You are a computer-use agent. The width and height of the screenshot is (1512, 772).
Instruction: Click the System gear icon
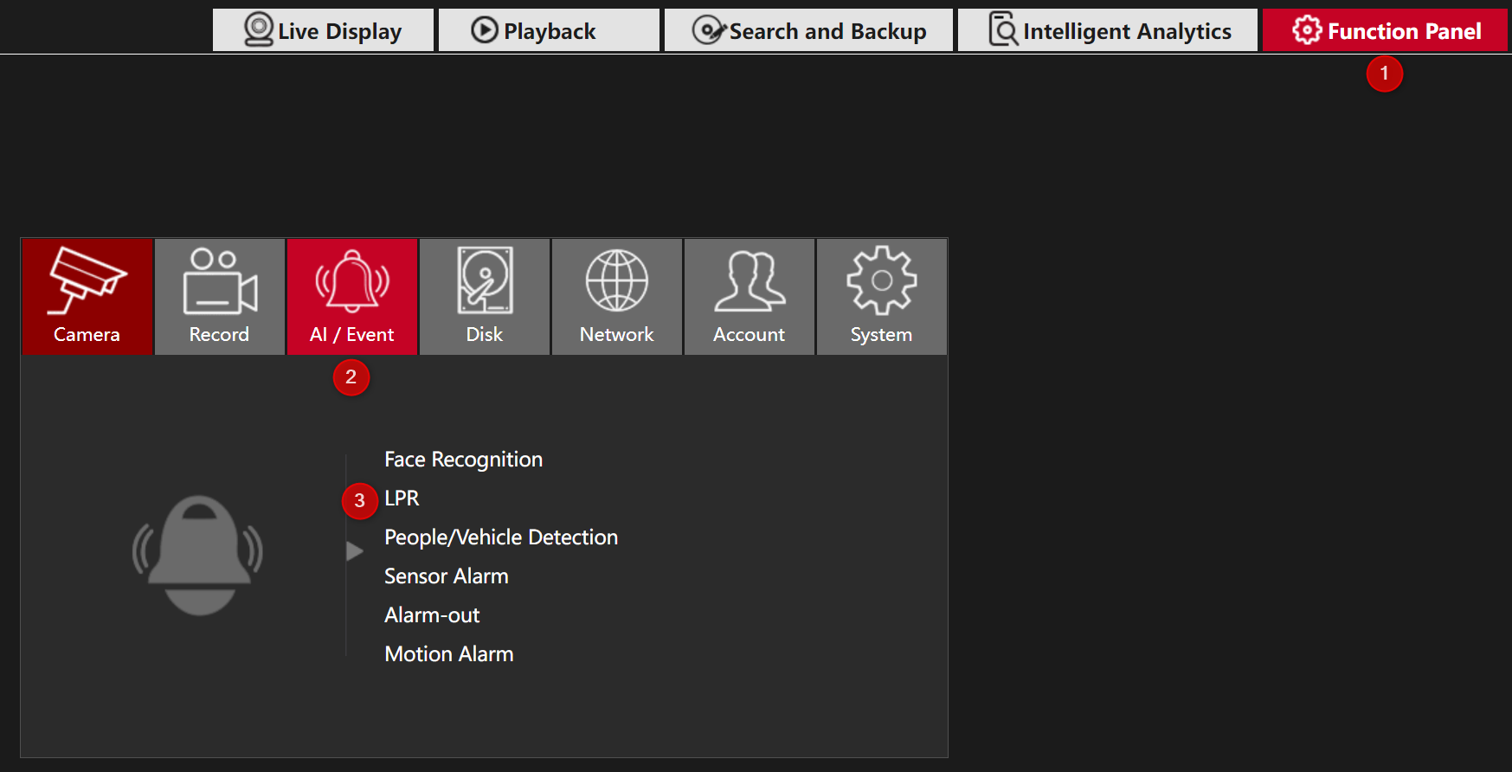(x=881, y=281)
